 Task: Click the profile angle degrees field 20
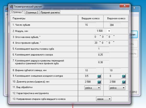coord(96,43)
